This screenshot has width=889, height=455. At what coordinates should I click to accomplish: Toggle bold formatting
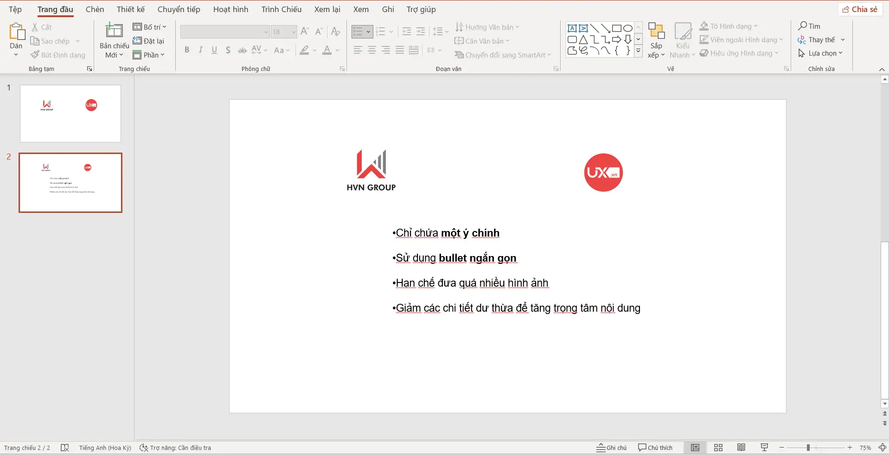click(187, 50)
